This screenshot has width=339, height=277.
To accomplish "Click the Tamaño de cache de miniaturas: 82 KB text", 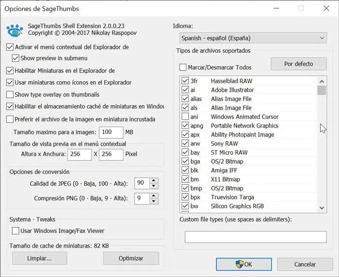I will click(59, 246).
